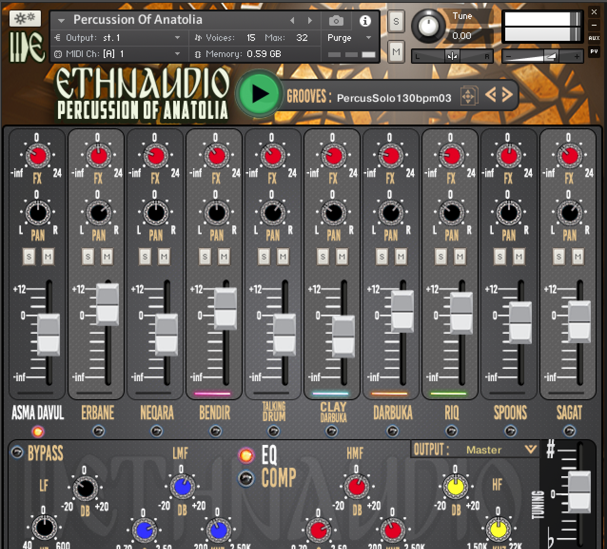Click the Tune value 0.00 field
607x549 pixels.
(x=462, y=36)
